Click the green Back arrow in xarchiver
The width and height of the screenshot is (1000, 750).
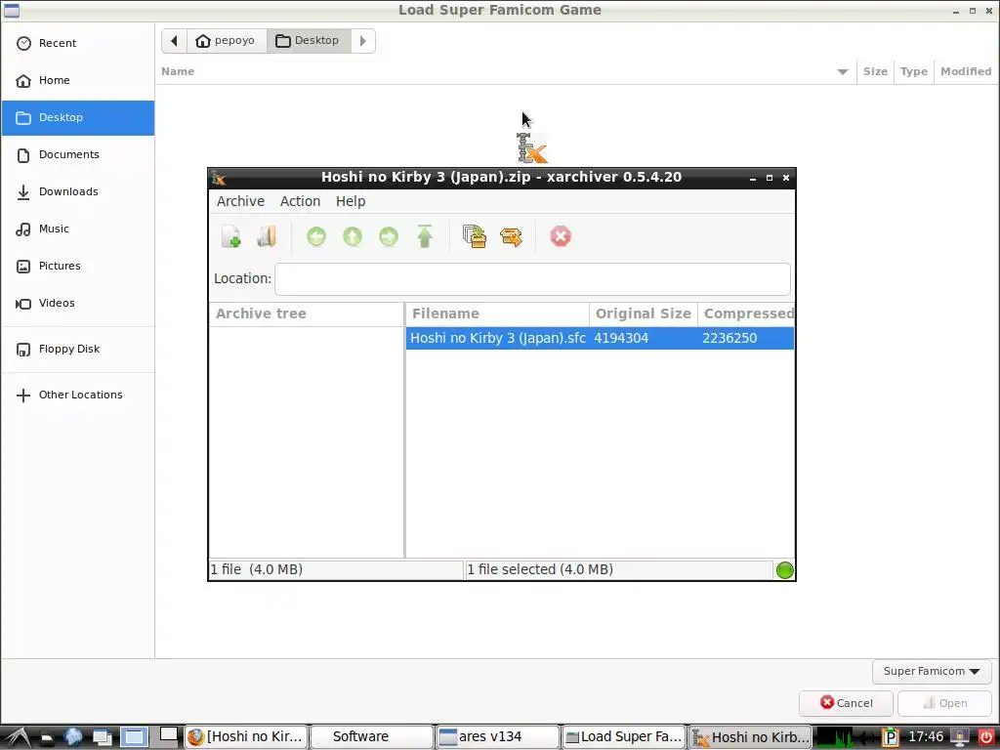click(316, 236)
